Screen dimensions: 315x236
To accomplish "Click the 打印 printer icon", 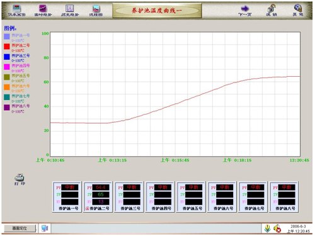I will click(x=20, y=177).
